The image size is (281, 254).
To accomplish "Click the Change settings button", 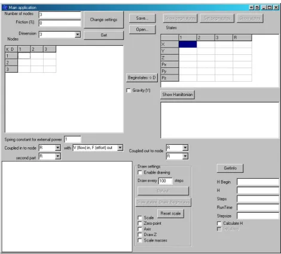I will tap(103, 20).
